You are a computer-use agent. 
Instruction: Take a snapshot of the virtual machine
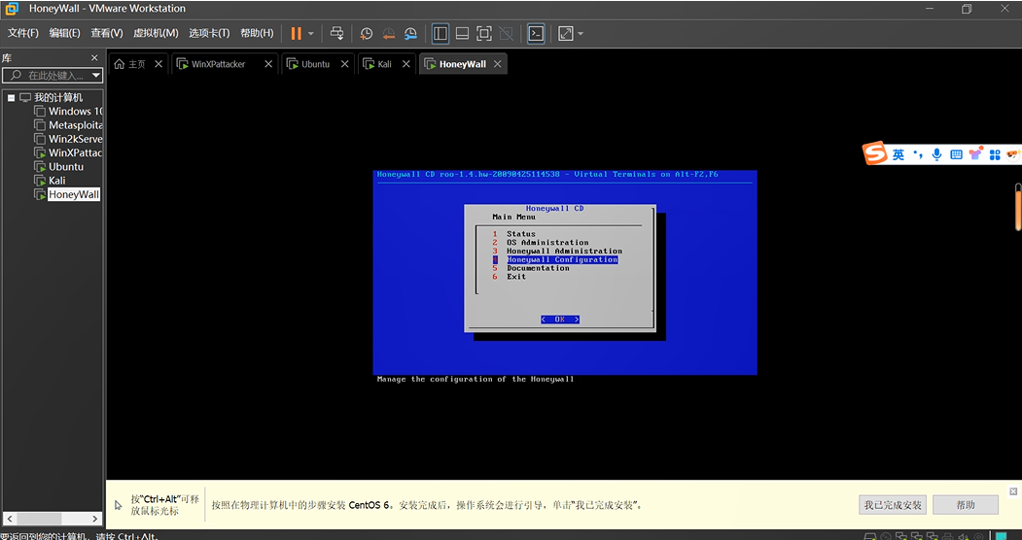(x=367, y=33)
